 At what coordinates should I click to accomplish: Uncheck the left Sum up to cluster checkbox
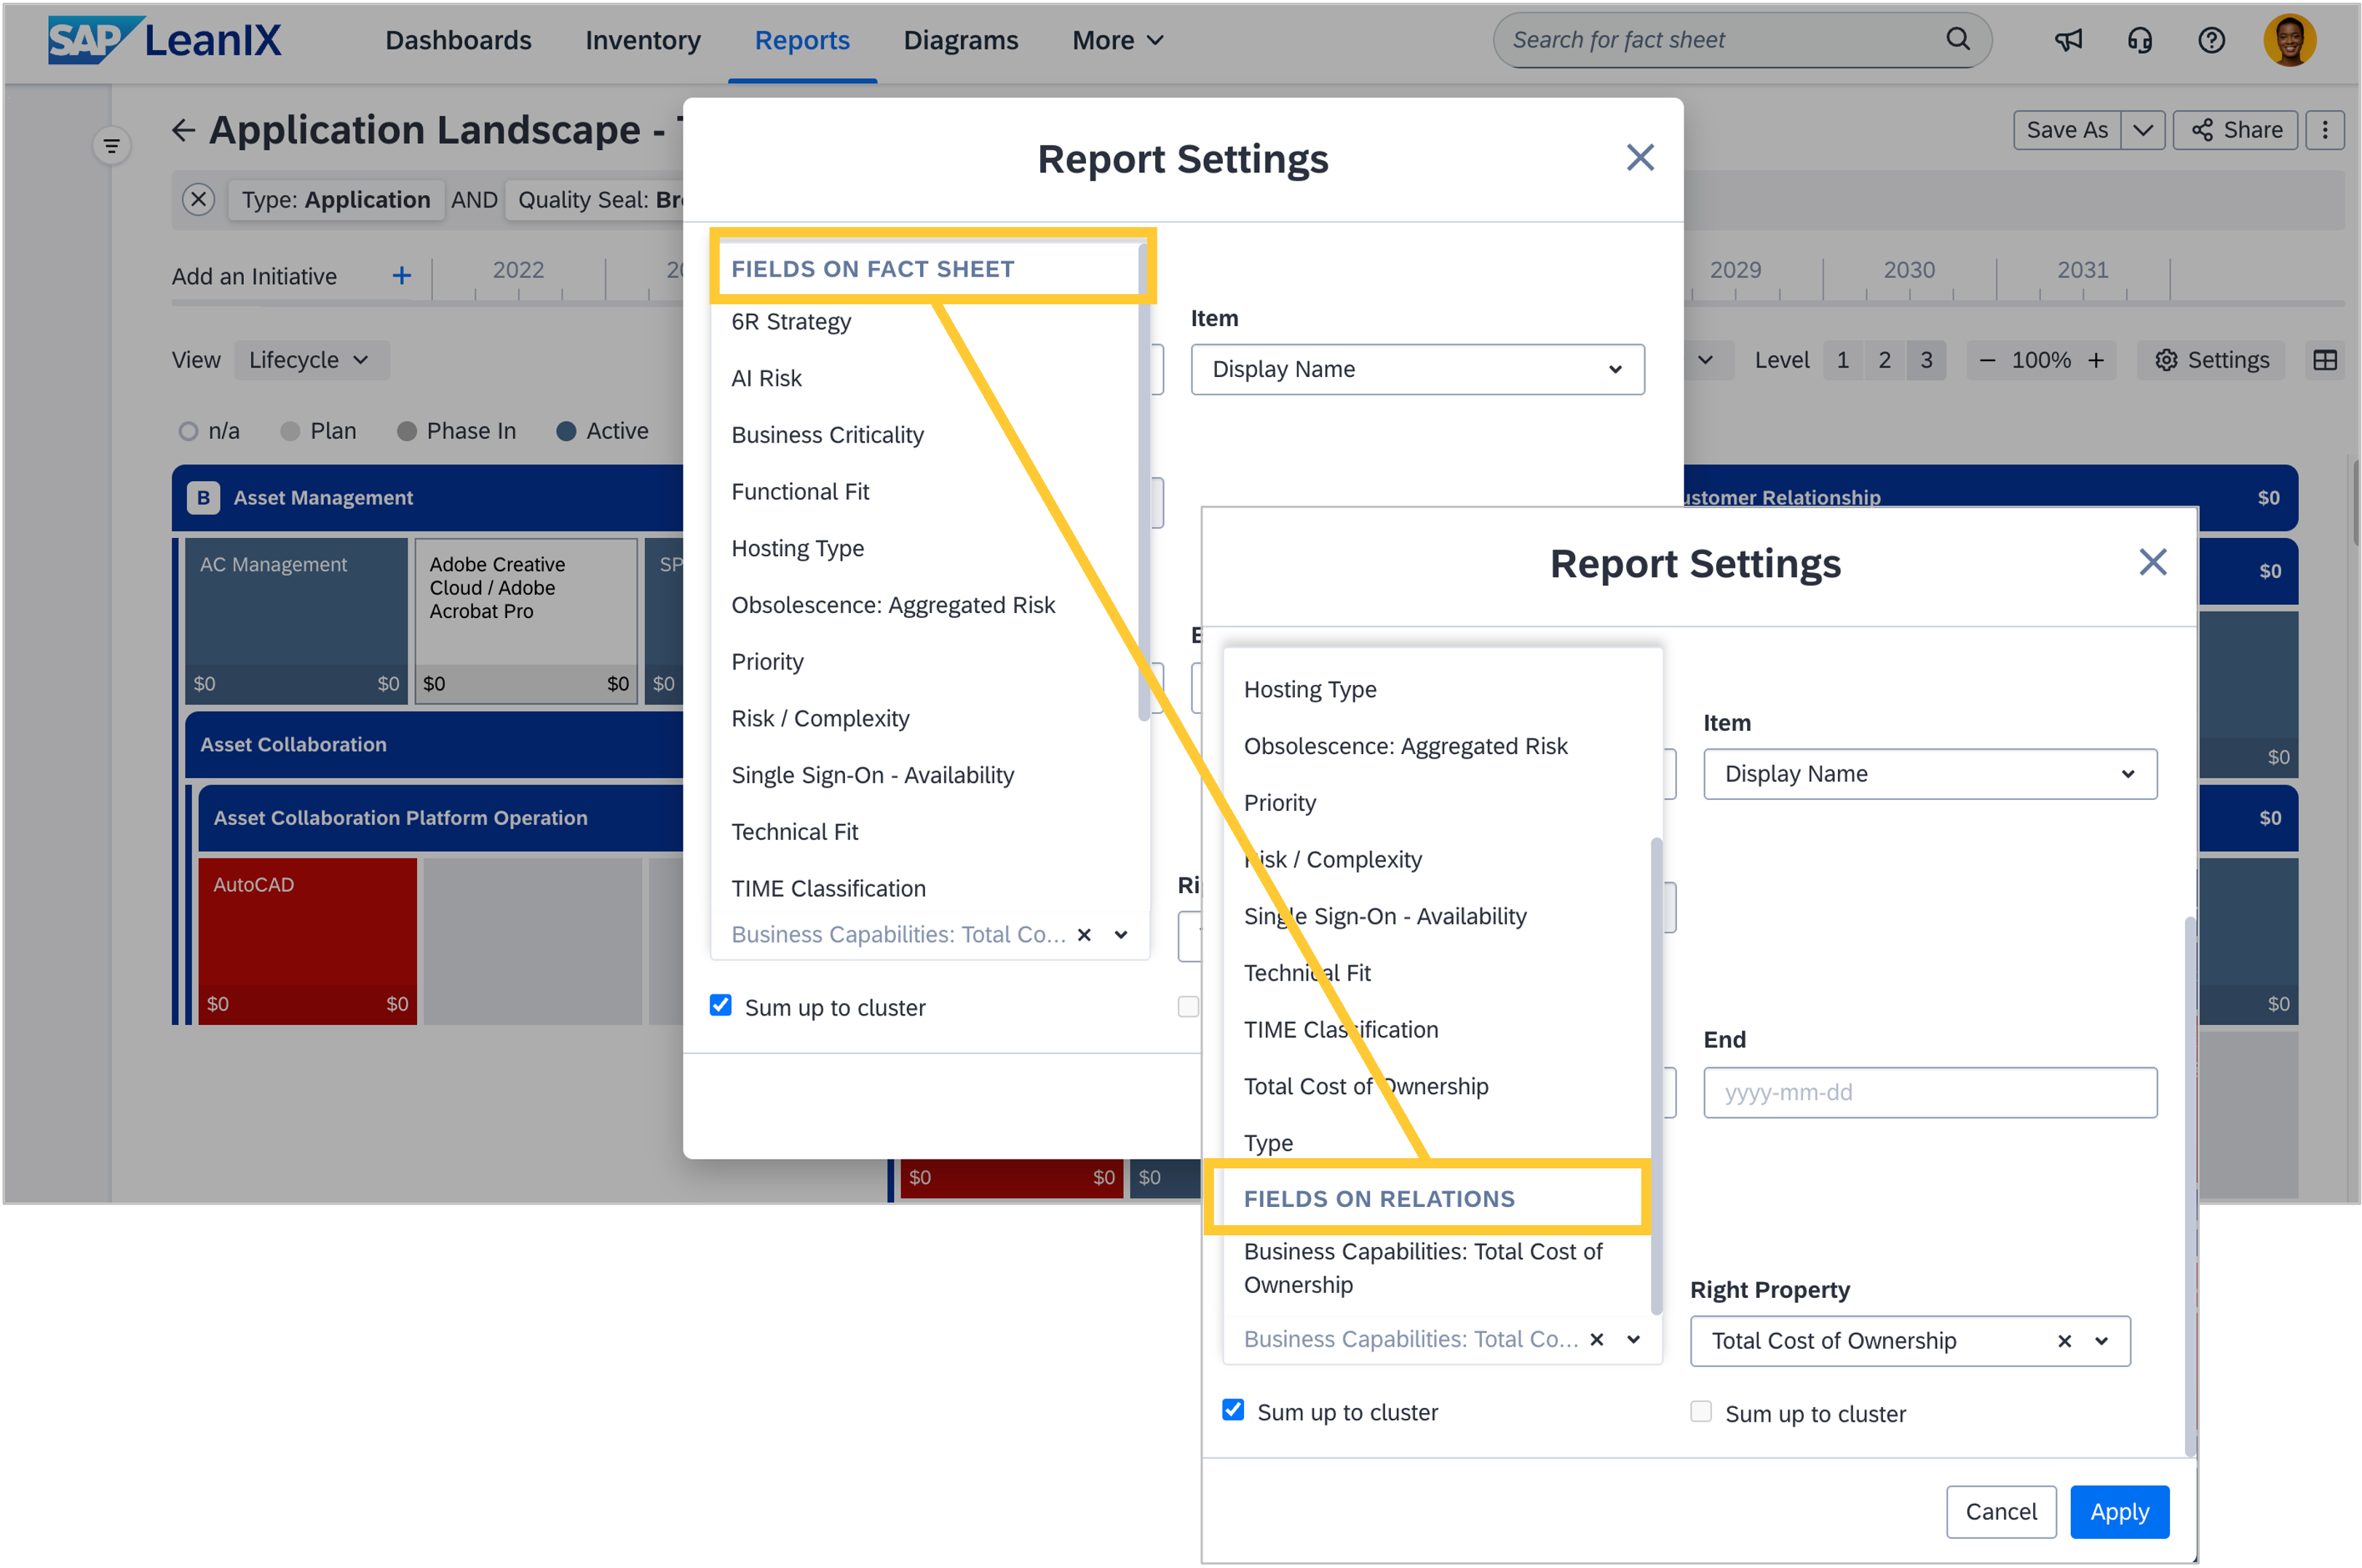1233,1410
